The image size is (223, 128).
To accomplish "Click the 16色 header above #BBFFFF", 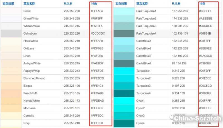I will (x=202, y=4).
